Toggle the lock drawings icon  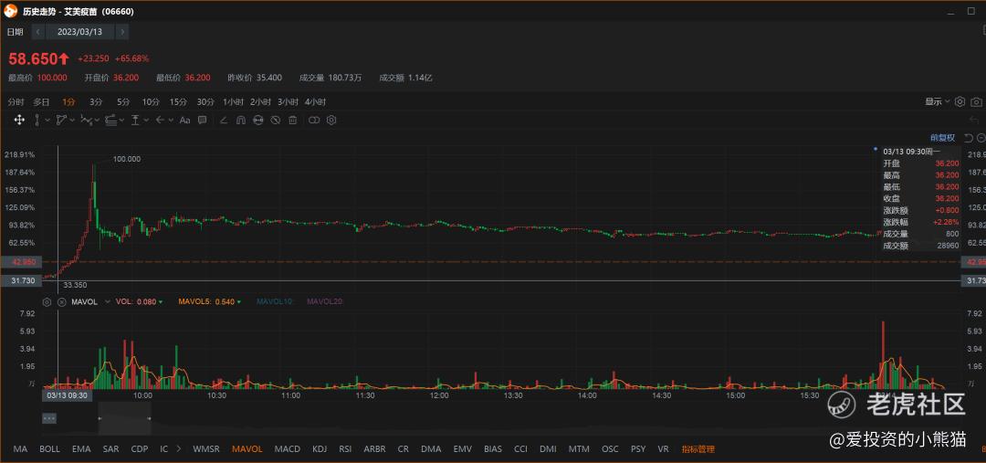[257, 121]
